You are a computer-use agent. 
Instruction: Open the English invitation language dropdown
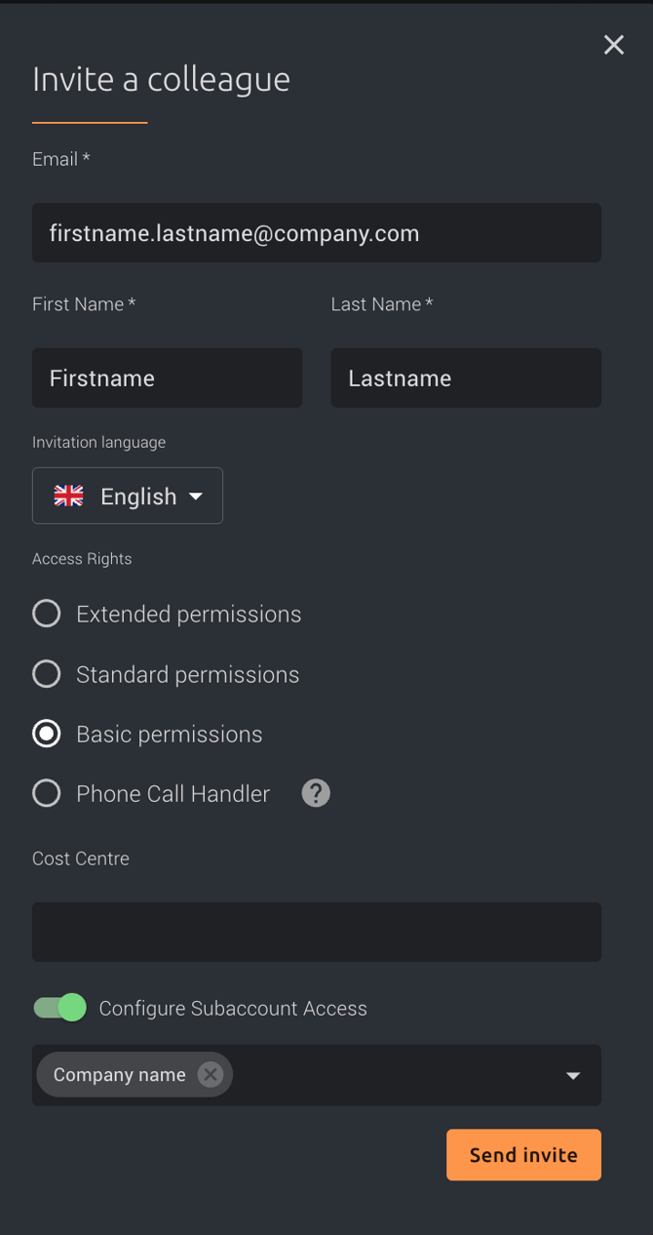click(128, 496)
